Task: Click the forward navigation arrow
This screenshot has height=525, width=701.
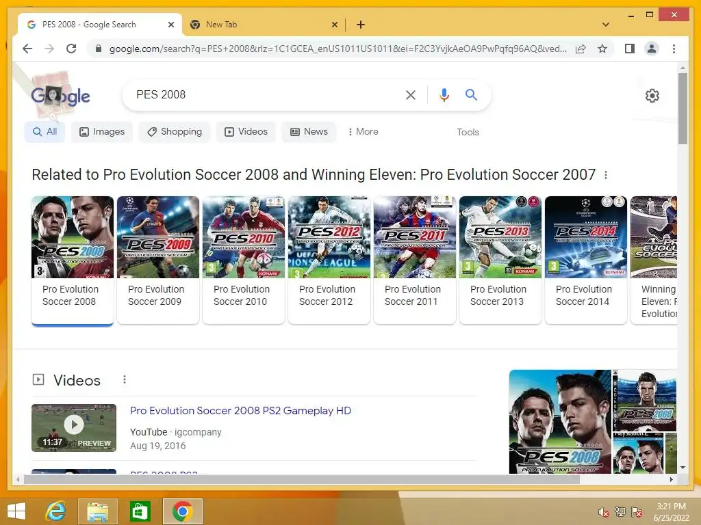Action: click(49, 49)
